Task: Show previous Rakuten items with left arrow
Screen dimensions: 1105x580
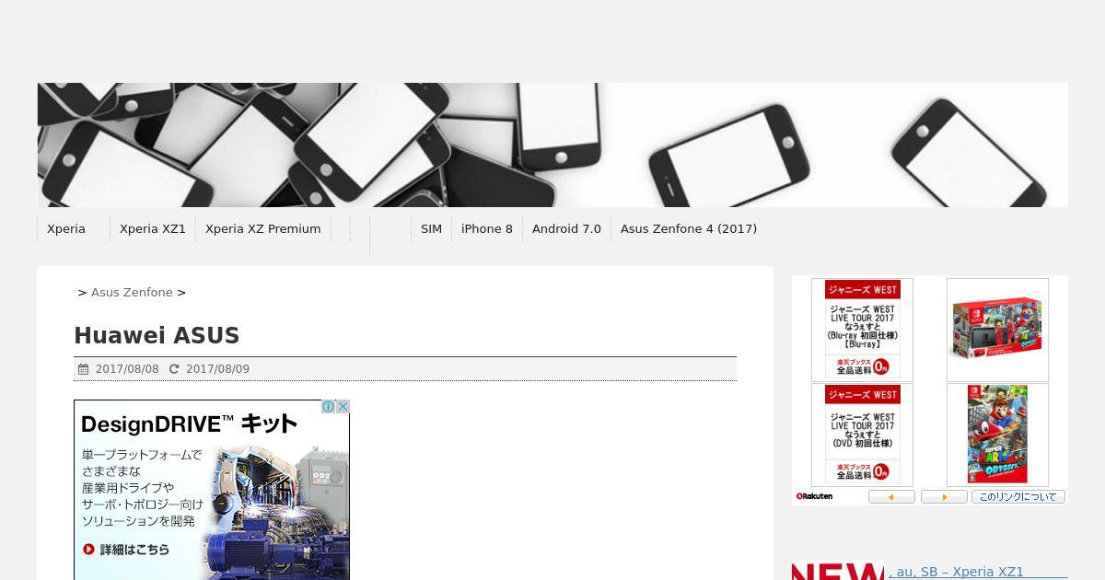Action: pyautogui.click(x=891, y=497)
